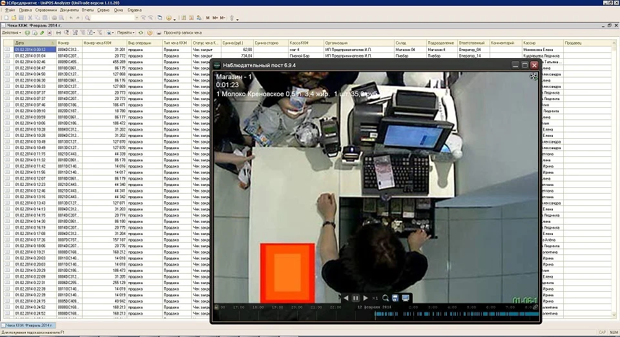
Task: Click the forward play arrow in video player
Action: click(x=366, y=298)
